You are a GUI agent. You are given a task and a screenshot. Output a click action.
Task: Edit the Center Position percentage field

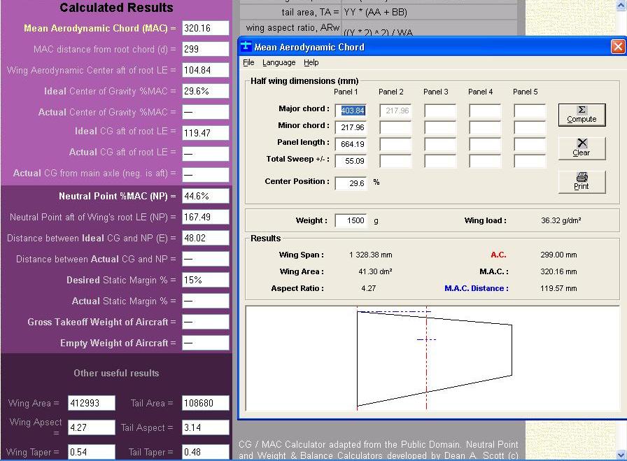pos(351,183)
